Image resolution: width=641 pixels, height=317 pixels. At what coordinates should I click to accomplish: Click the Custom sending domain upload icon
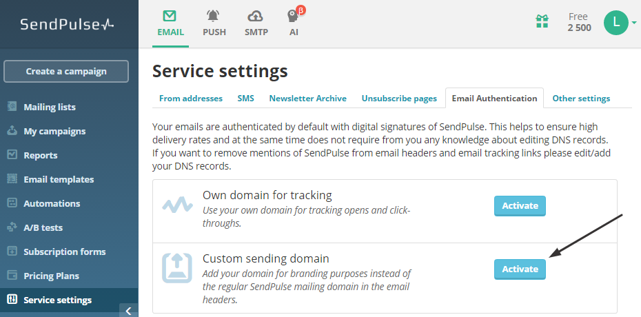177,268
